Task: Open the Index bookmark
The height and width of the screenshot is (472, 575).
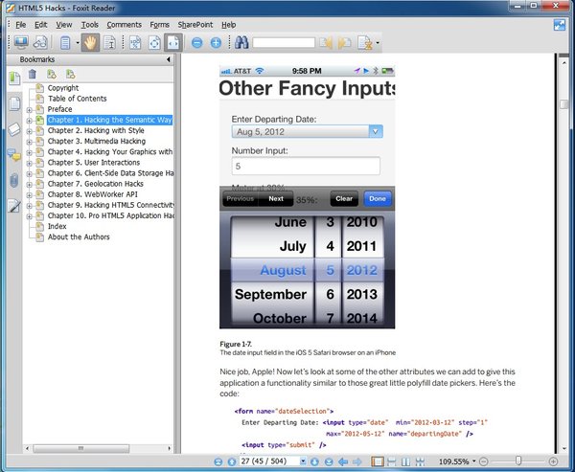Action: [x=57, y=226]
